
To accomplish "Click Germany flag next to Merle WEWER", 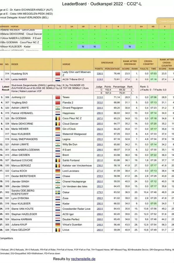I will 58,129.
